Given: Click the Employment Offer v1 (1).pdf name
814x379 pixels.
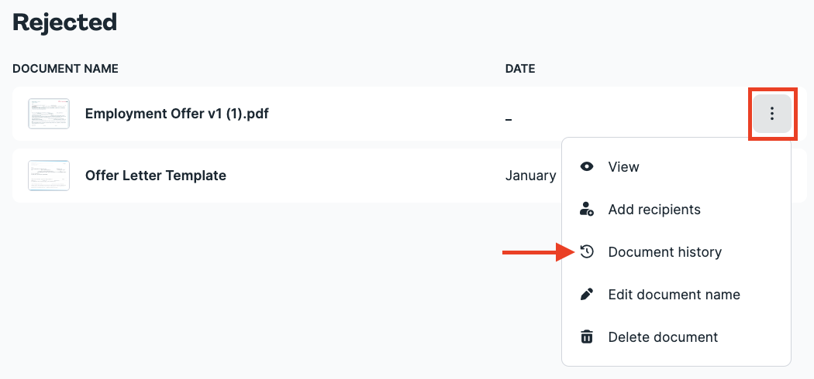Looking at the screenshot, I should [177, 114].
